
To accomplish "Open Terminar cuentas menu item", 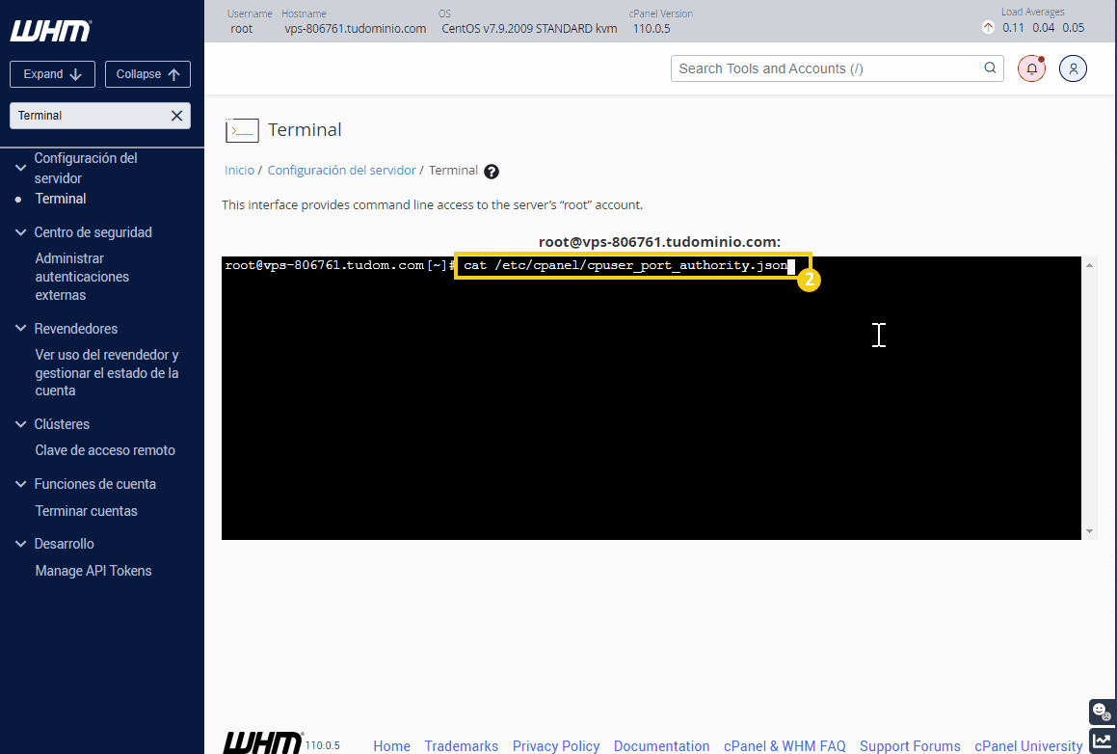I will 86,511.
